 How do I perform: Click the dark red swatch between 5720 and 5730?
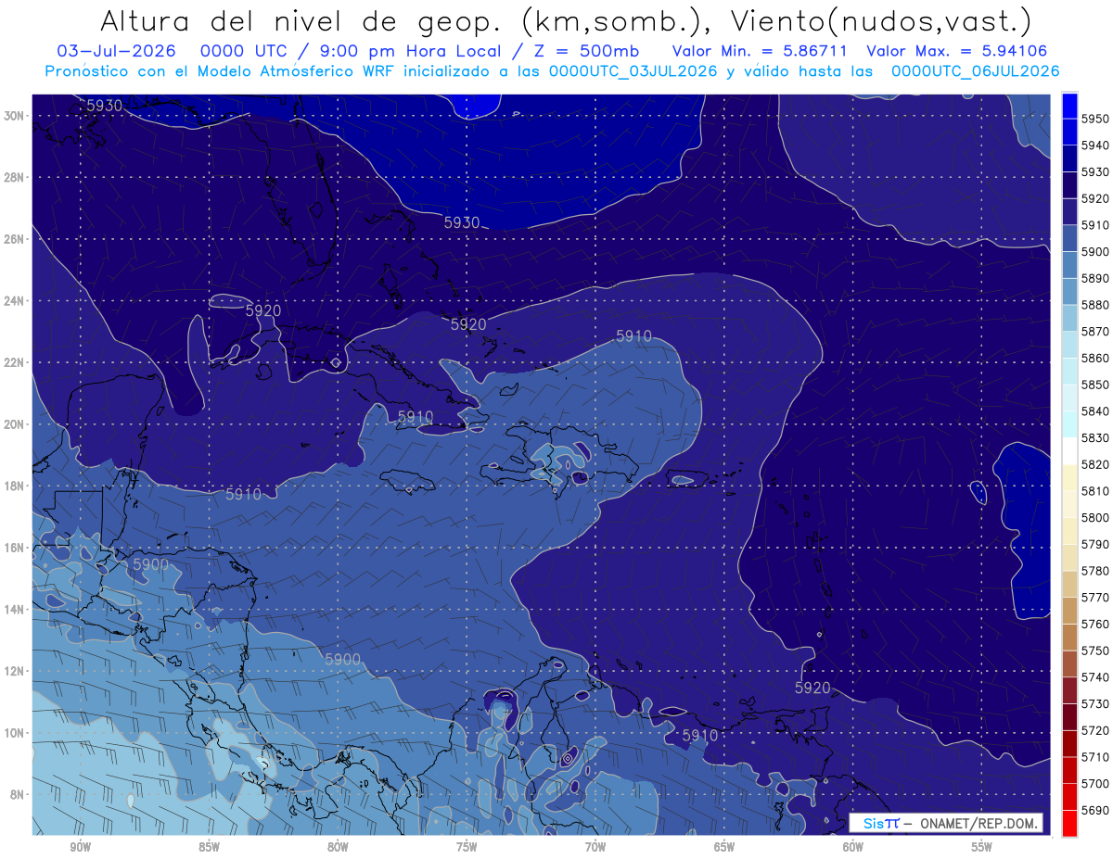point(1069,717)
